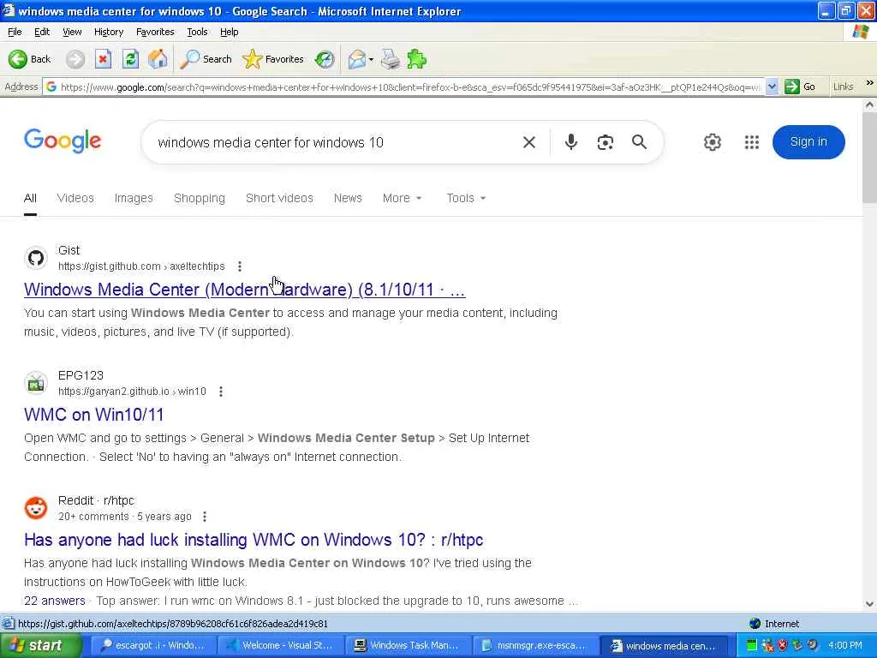Expand the search Tools dropdown
This screenshot has height=658, width=877.
466,198
